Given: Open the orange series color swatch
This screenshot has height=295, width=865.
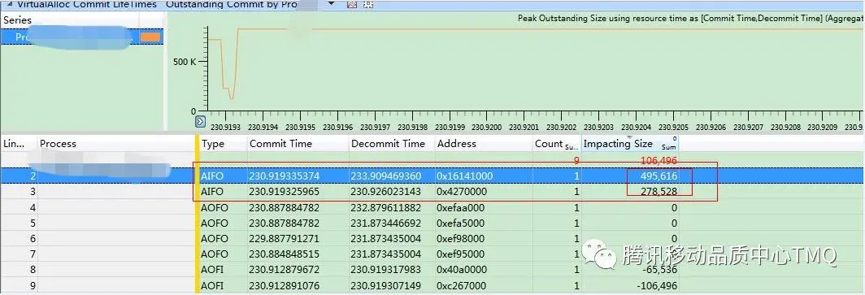Looking at the screenshot, I should click(150, 37).
